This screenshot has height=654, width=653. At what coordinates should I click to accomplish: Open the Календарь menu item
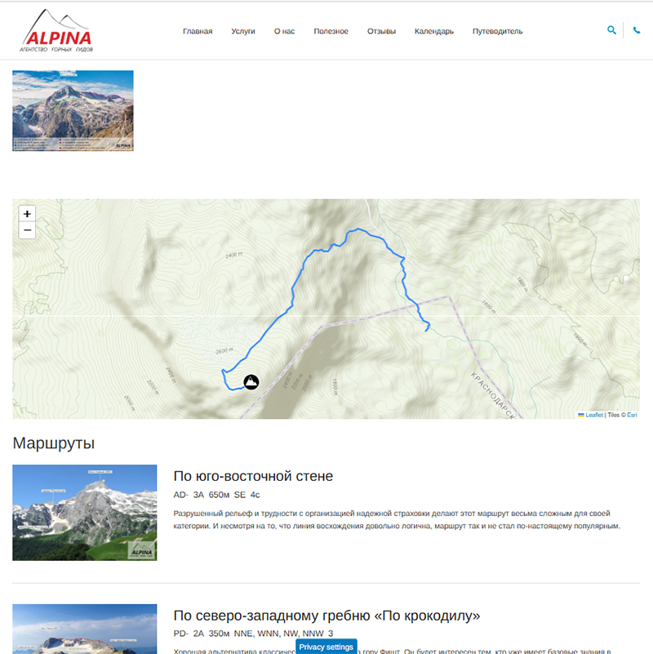[x=434, y=31]
